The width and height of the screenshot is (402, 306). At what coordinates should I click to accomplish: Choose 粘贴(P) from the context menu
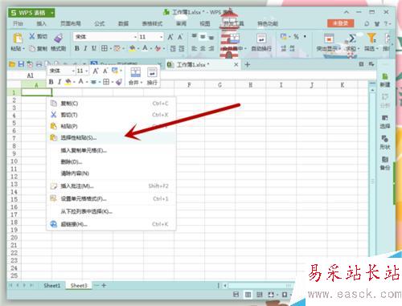click(112, 126)
